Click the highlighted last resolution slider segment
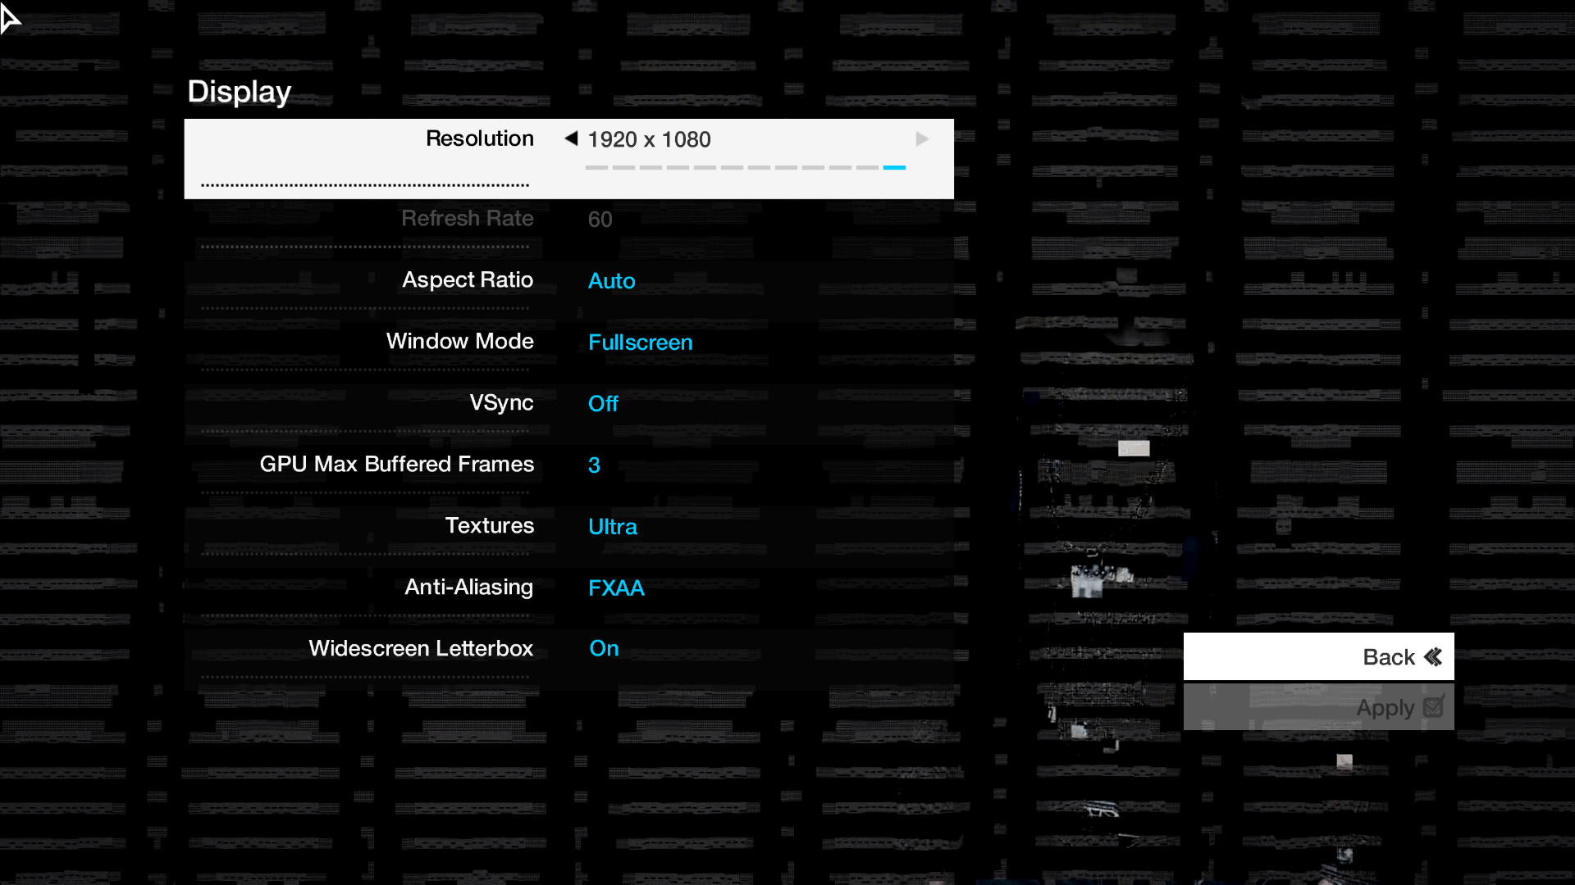Screen dimensions: 1575x885 894,167
